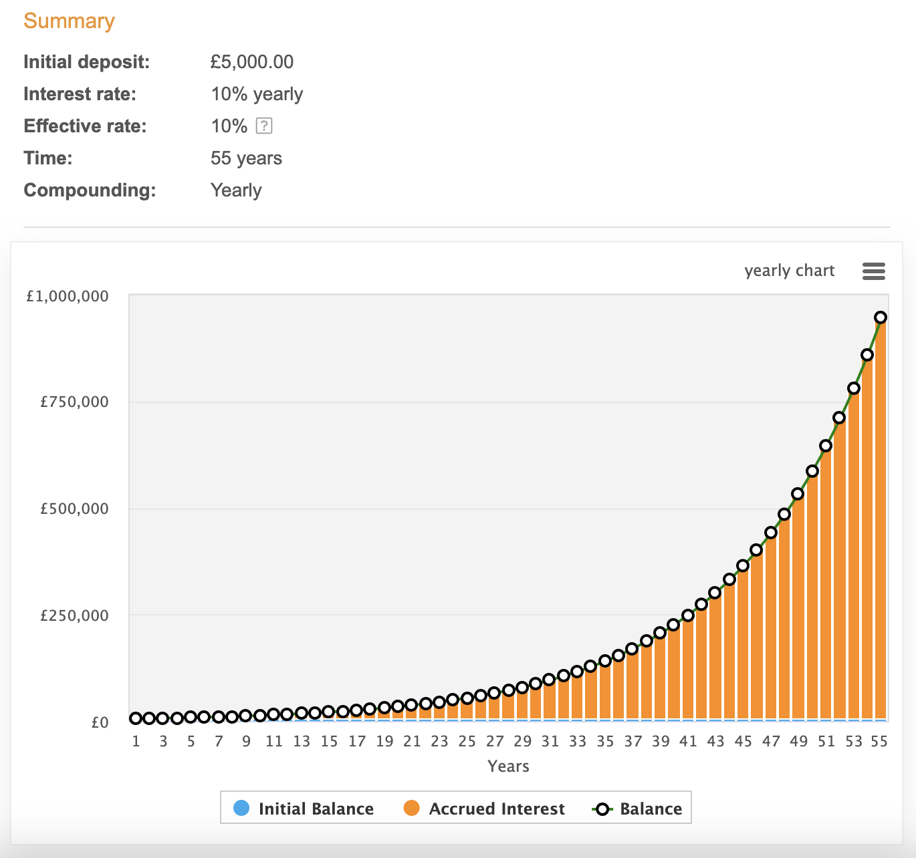916x858 pixels.
Task: Click the 'Initial deposit:' label
Action: [x=87, y=62]
